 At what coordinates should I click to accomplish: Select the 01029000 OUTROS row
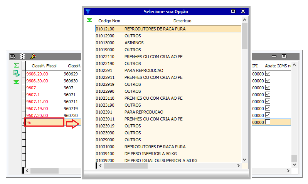click(x=168, y=140)
